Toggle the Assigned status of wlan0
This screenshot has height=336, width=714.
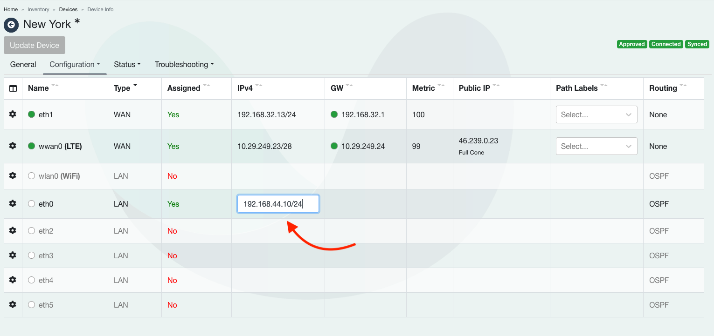[x=172, y=176]
